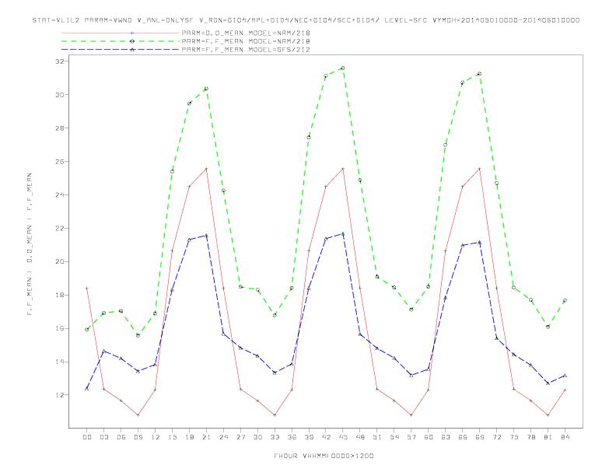The height and width of the screenshot is (476, 616).
Task: Select legend text PARM=F.F_MEAN MODEL=GFS/212
Action: (246, 50)
